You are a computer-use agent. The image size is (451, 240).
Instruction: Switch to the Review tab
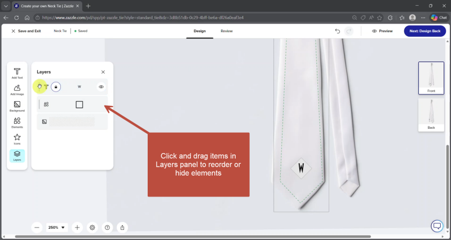click(x=227, y=31)
